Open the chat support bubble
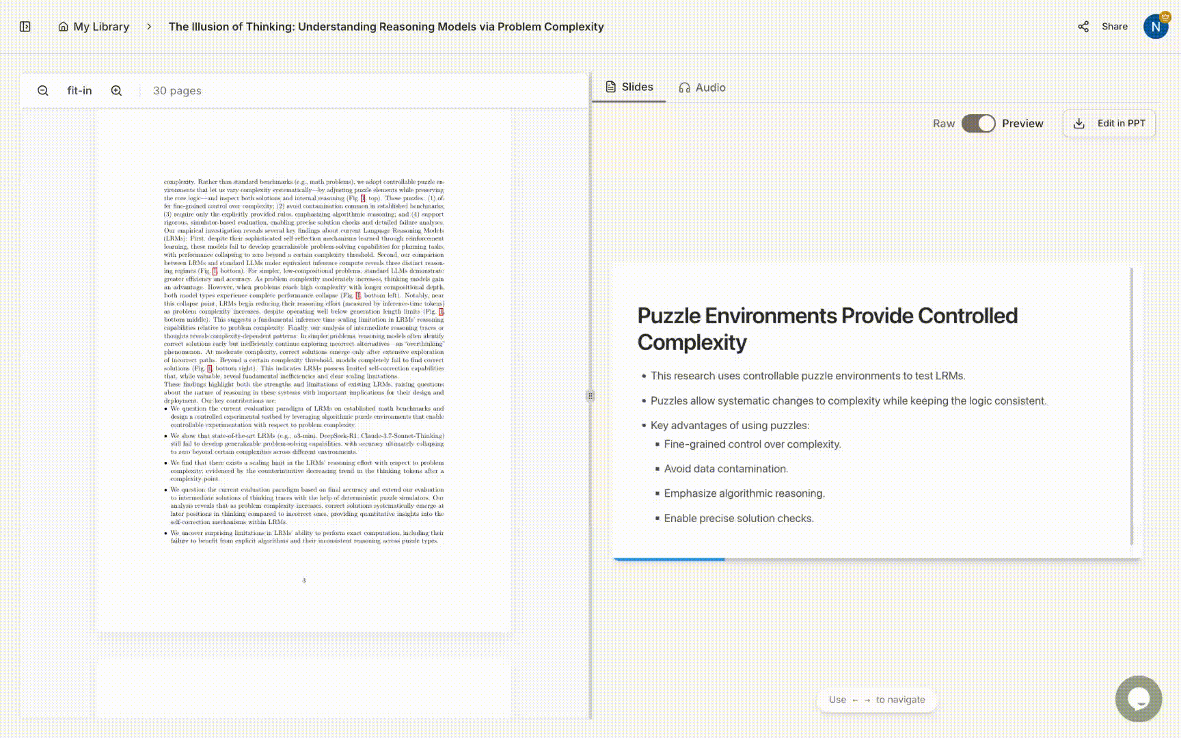 point(1138,698)
